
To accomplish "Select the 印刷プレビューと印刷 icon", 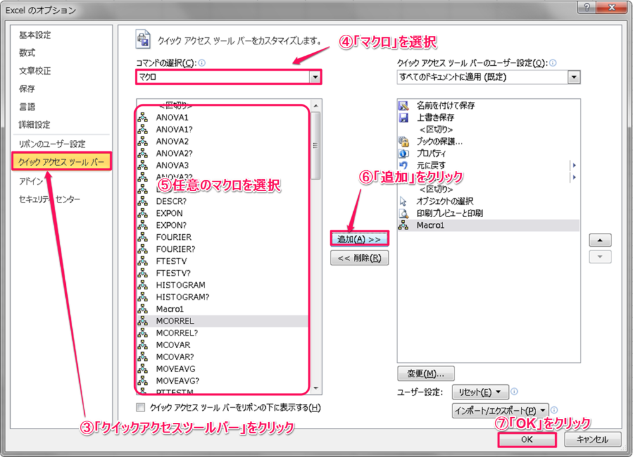I will (x=403, y=213).
